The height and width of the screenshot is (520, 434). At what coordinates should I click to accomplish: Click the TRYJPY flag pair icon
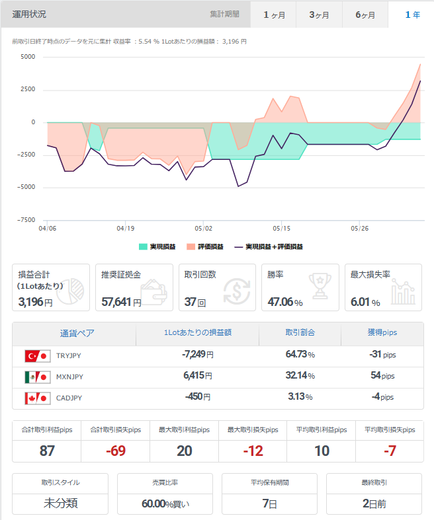38,356
